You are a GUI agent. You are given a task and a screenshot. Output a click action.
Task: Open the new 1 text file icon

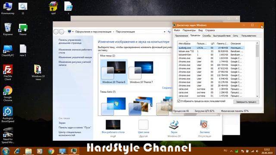23,51
